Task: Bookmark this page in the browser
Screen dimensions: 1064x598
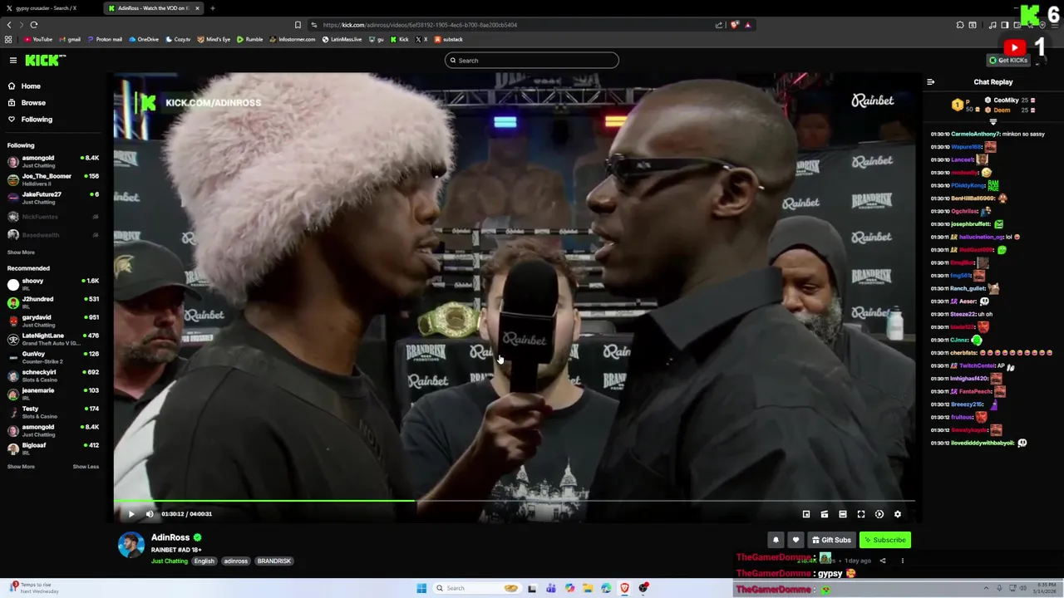Action: tap(298, 25)
